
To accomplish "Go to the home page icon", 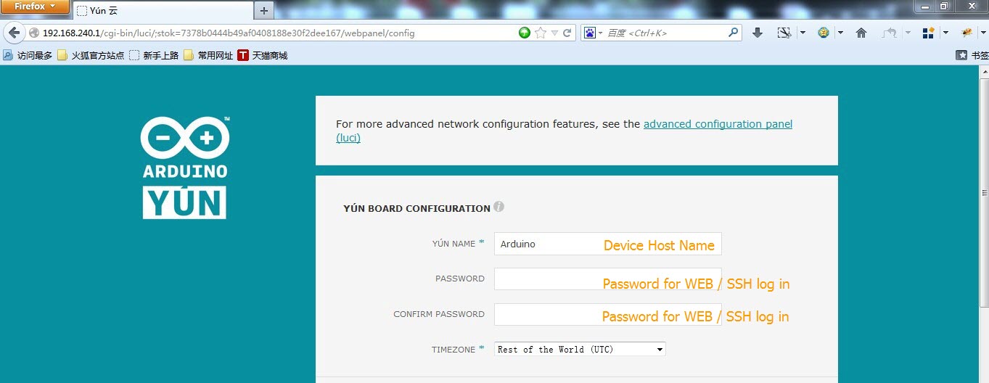I will pos(861,33).
